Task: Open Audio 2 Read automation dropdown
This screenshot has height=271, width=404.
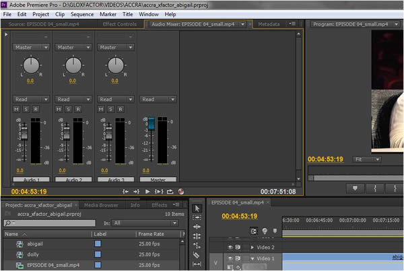Action: coord(73,100)
